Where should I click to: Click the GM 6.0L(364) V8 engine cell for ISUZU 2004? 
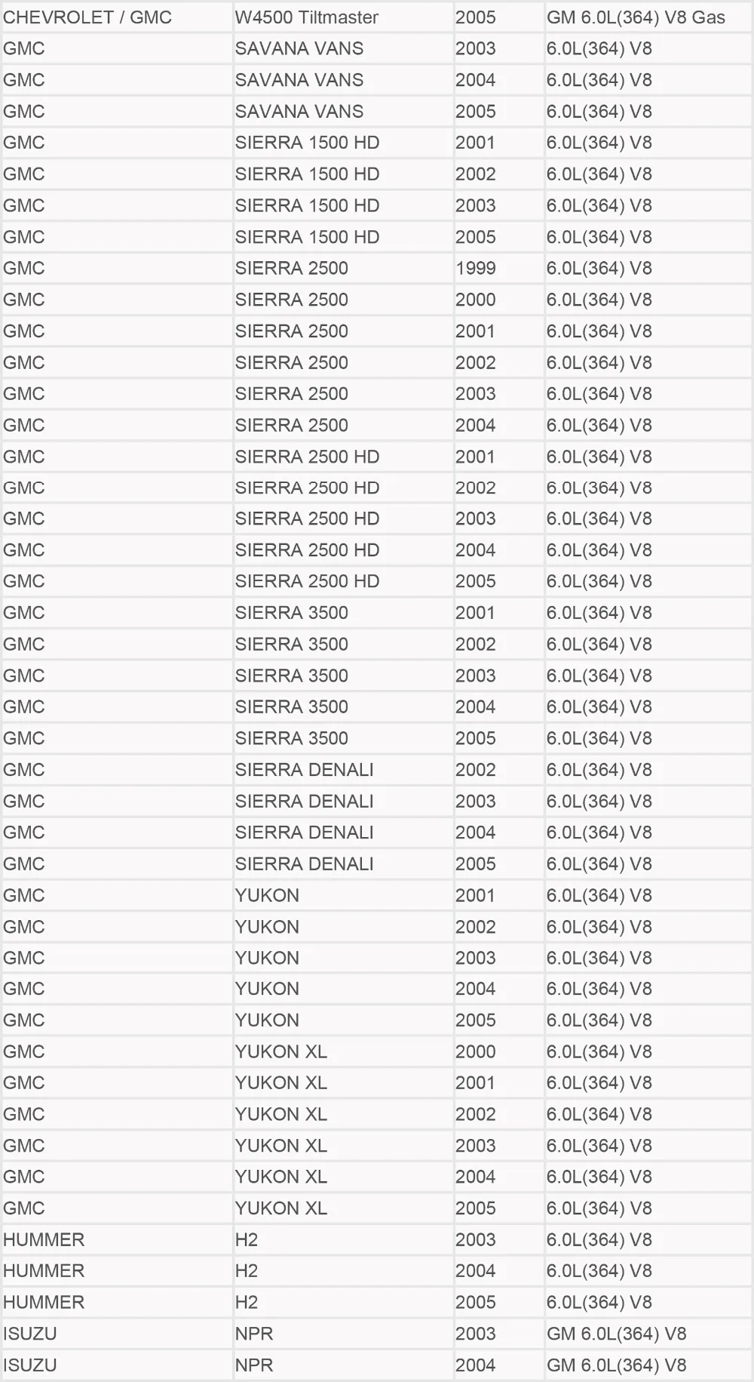(x=648, y=1365)
